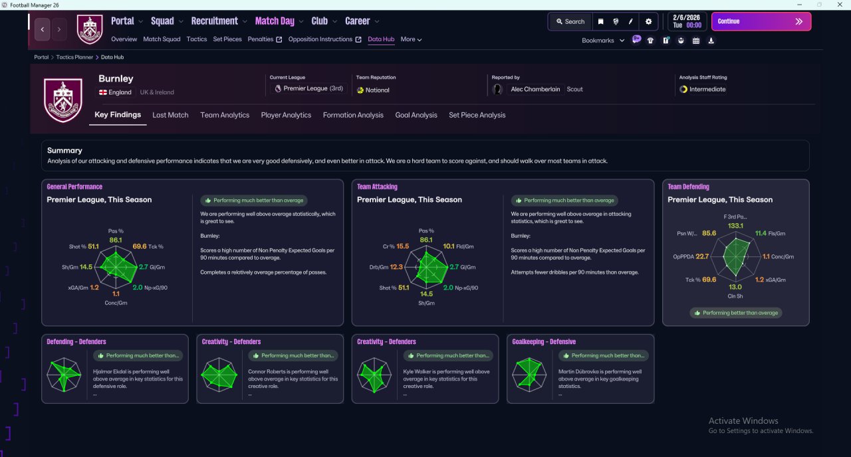The width and height of the screenshot is (851, 457).
Task: Click the external-link icon beside Opposition Instructions
Action: [x=358, y=39]
